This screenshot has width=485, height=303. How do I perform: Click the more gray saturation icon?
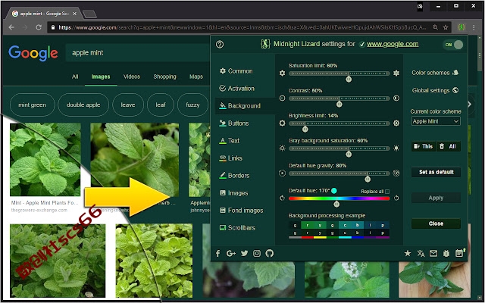(x=396, y=148)
